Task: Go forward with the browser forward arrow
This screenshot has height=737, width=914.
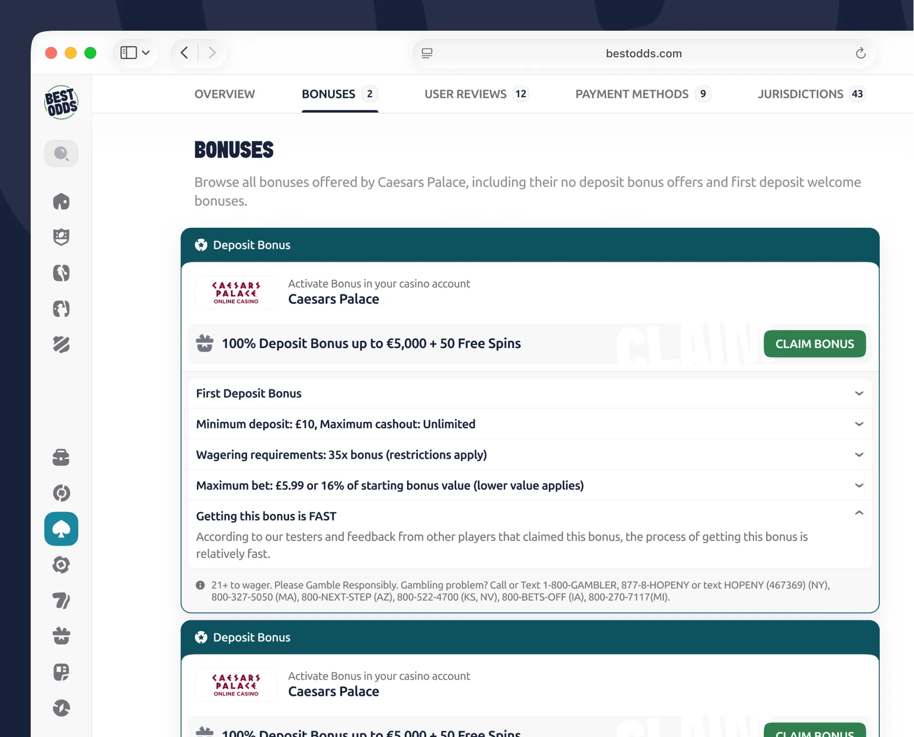Action: coord(212,53)
